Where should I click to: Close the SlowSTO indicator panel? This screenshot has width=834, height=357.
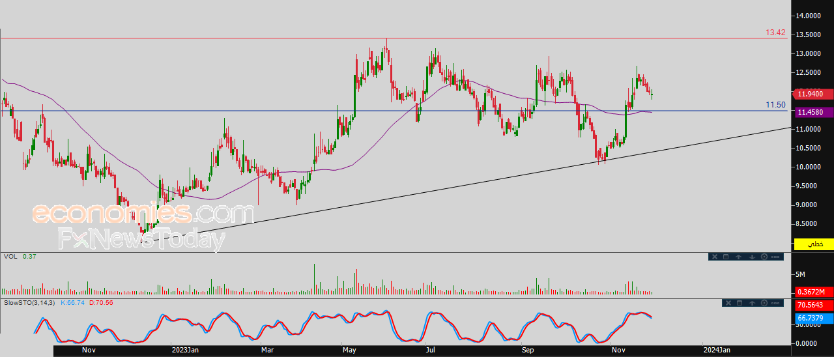[728, 303]
